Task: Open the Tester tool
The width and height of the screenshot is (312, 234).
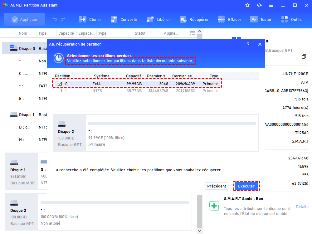Action: (261, 19)
